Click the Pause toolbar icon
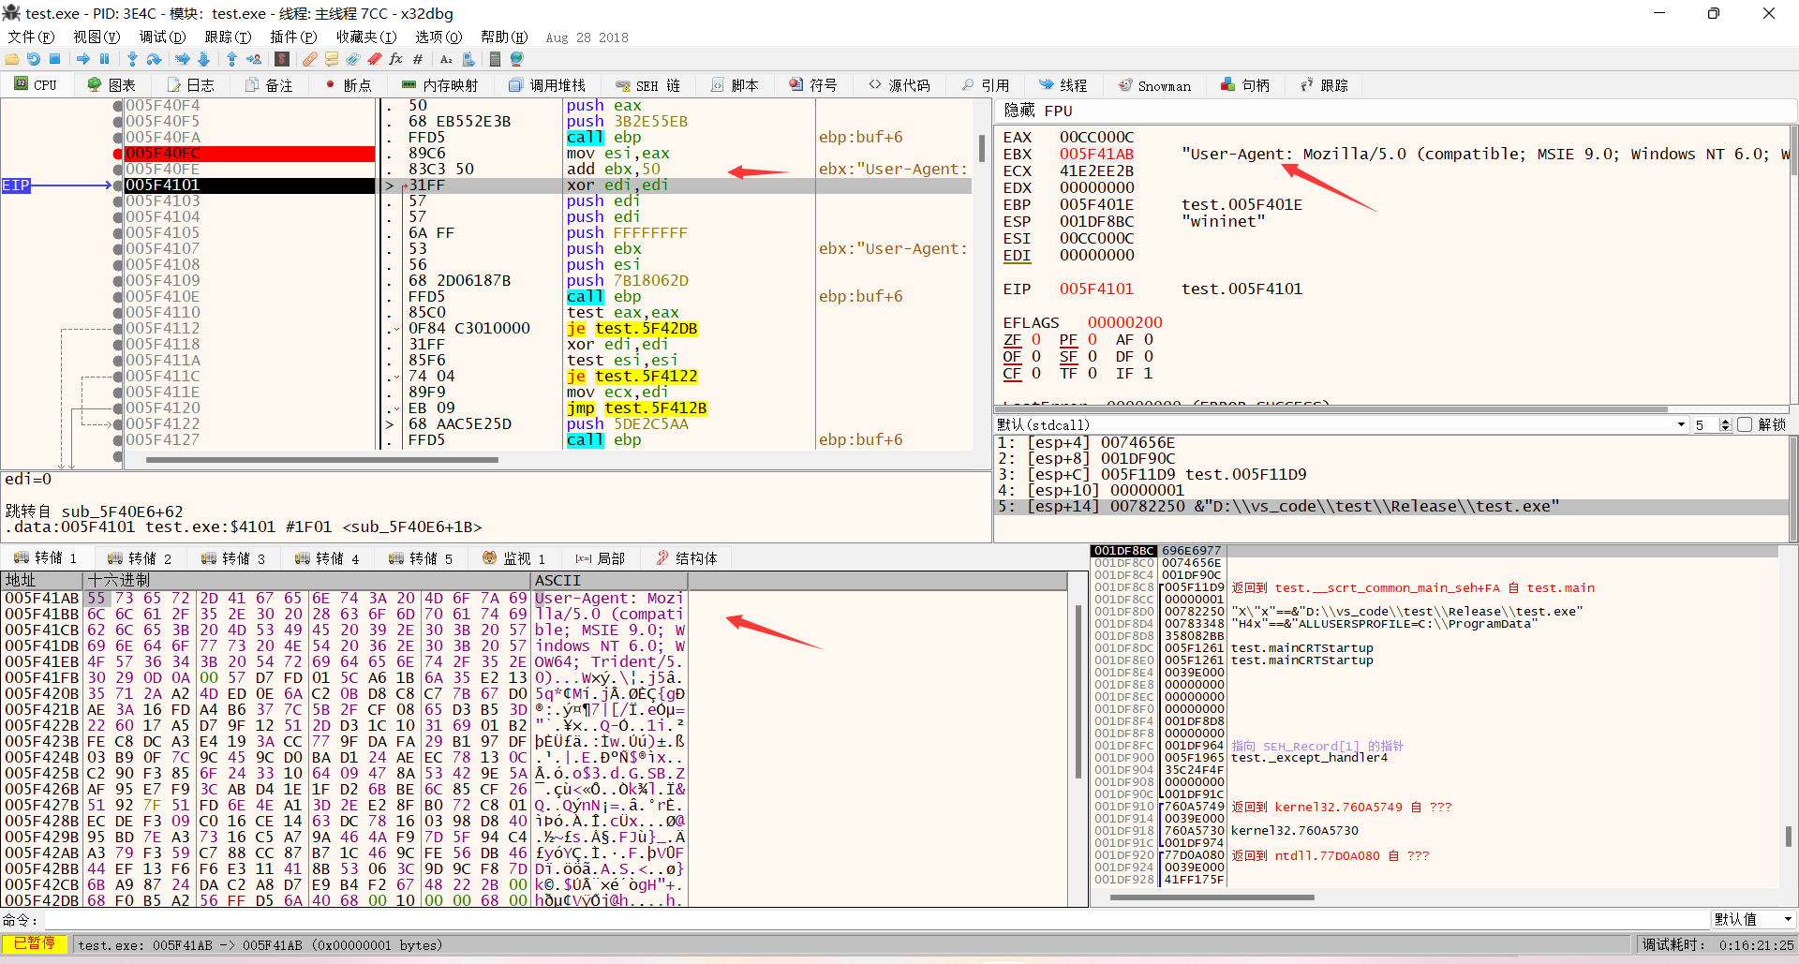This screenshot has width=1799, height=964. pyautogui.click(x=104, y=59)
